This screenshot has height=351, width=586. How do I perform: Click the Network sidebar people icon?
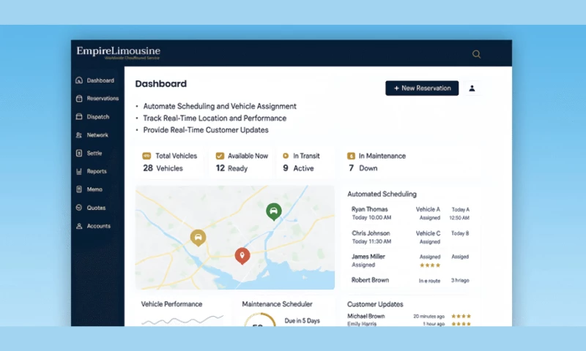tap(79, 135)
